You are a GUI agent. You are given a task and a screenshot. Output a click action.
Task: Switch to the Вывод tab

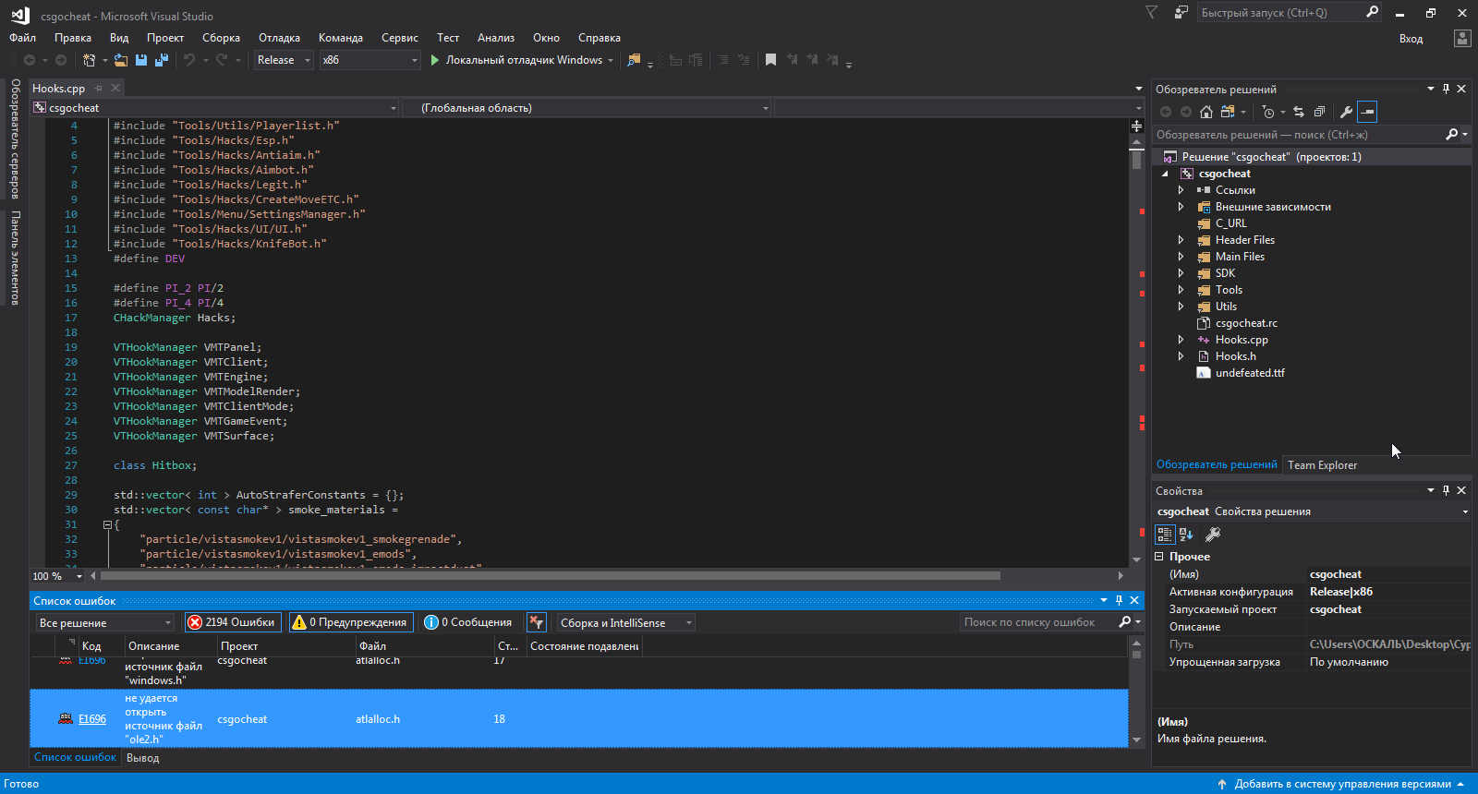142,758
